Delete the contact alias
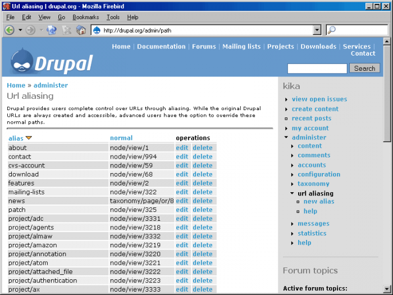The width and height of the screenshot is (393, 295). point(203,157)
